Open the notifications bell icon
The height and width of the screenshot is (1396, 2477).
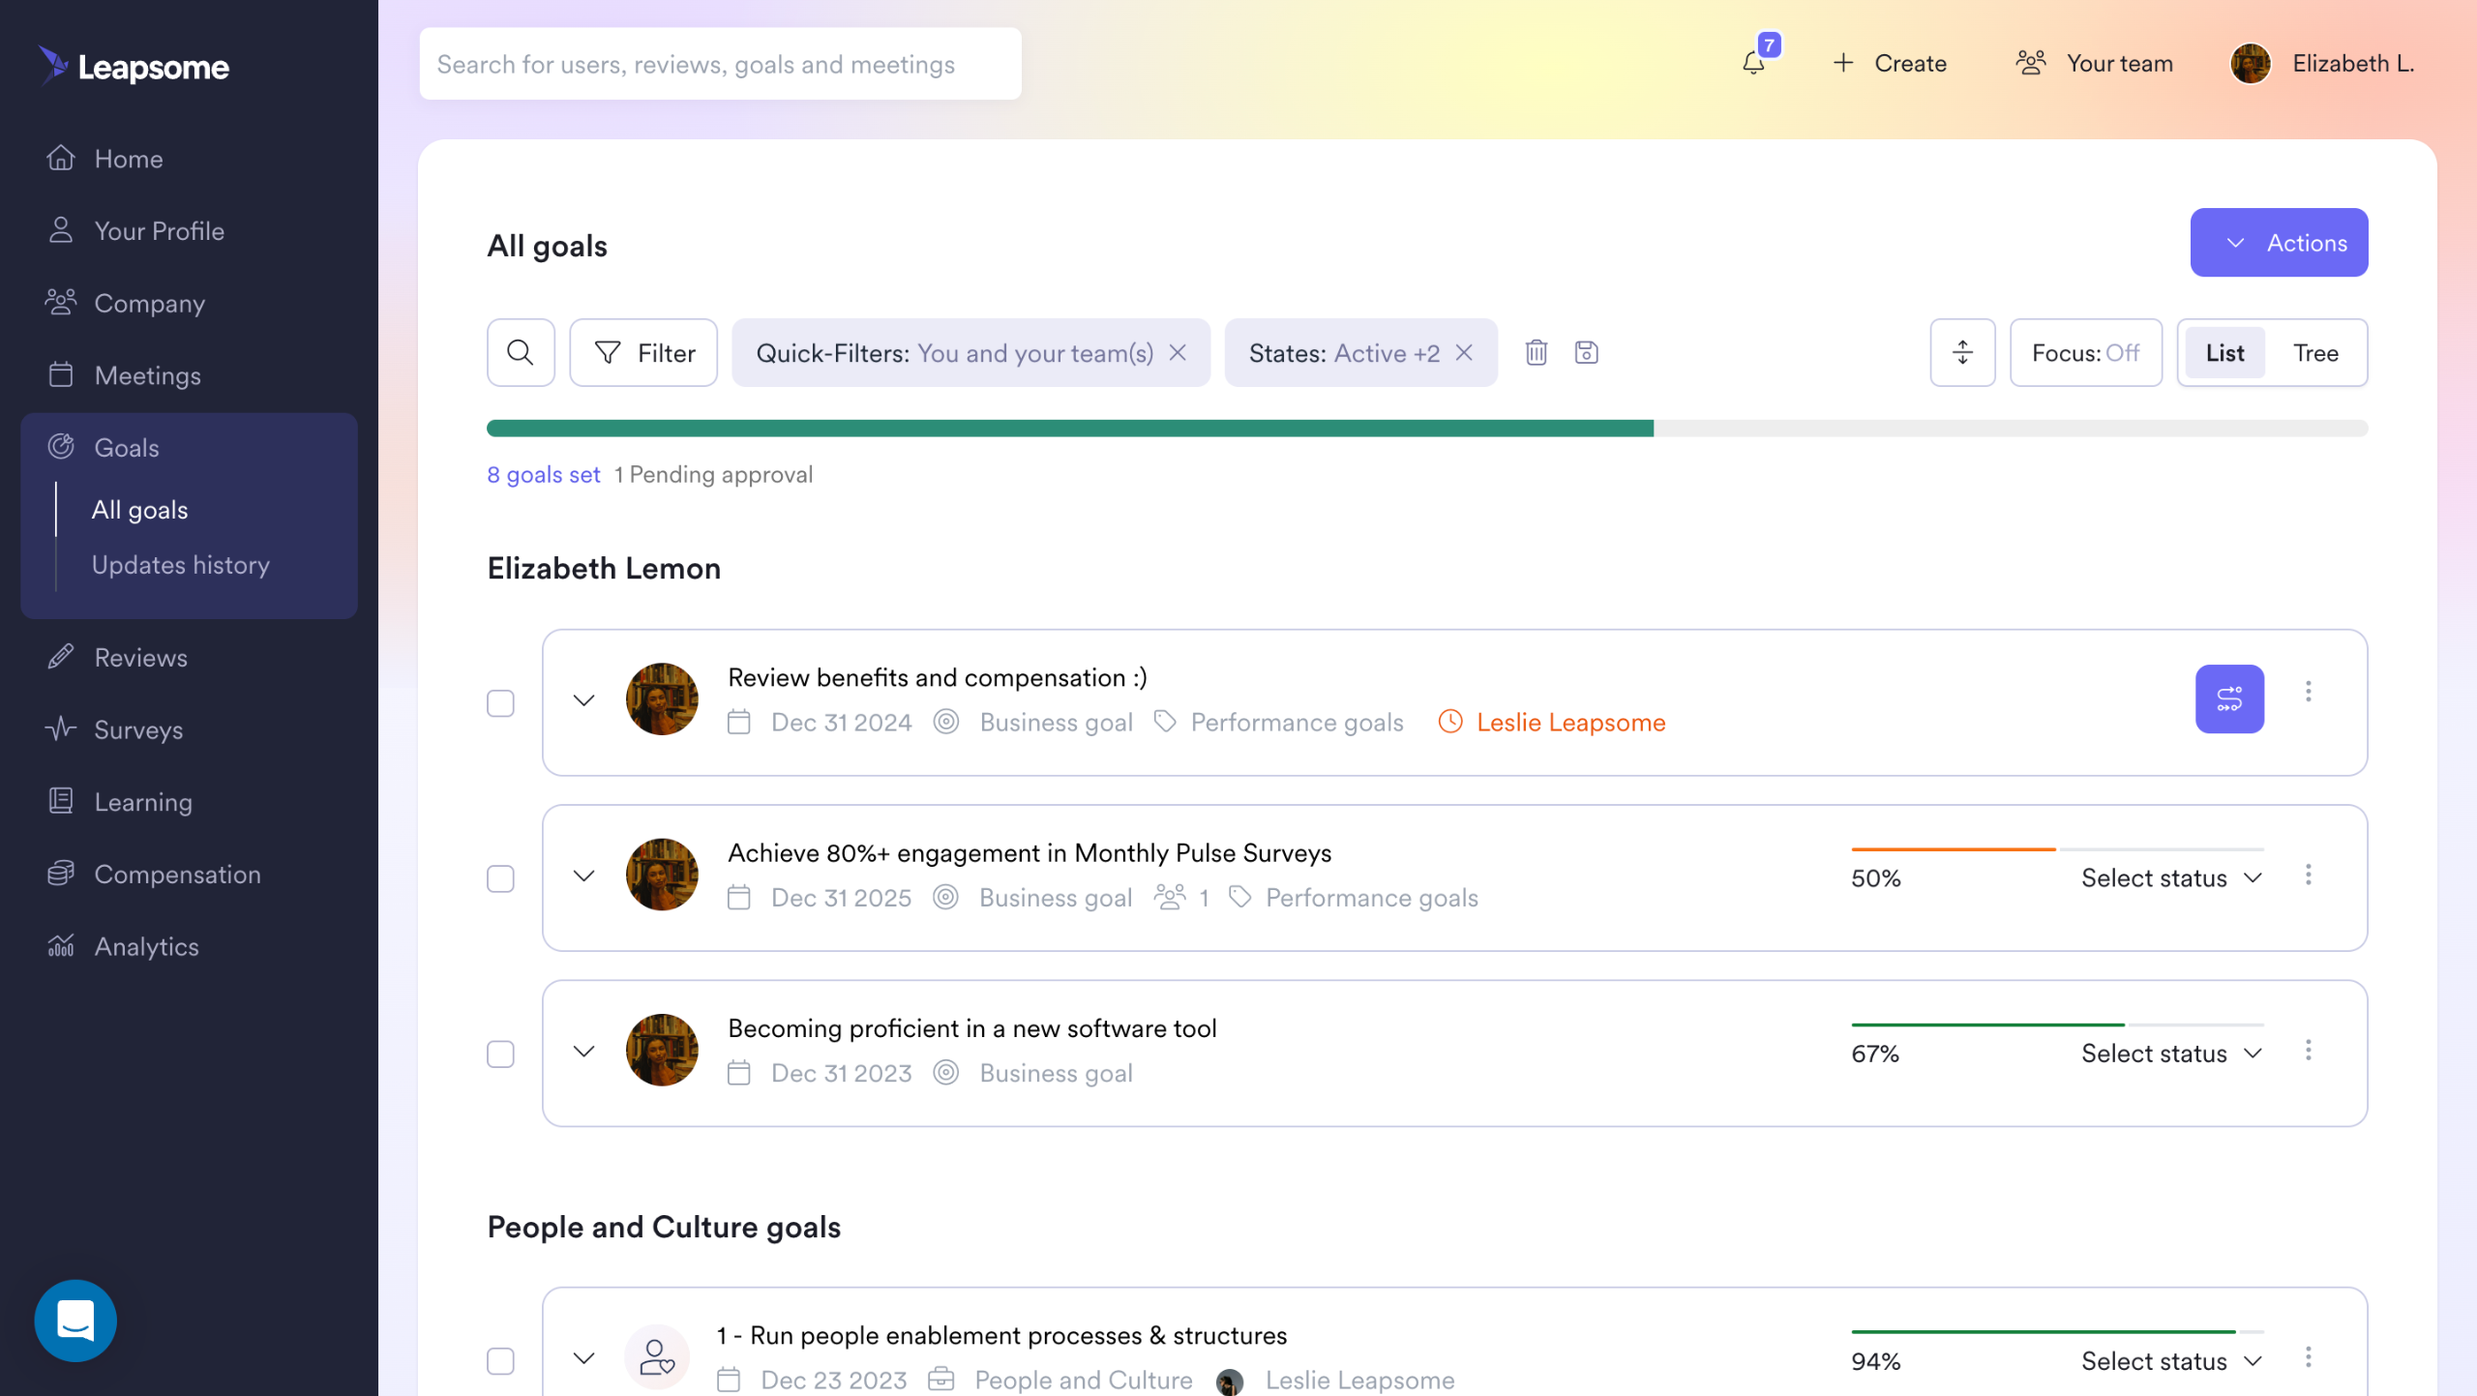[x=1753, y=63]
